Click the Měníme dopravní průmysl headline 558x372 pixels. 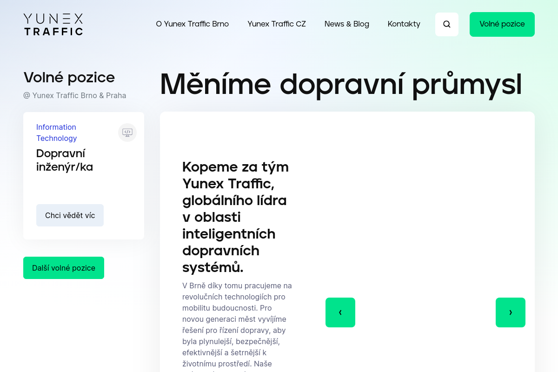click(x=341, y=84)
